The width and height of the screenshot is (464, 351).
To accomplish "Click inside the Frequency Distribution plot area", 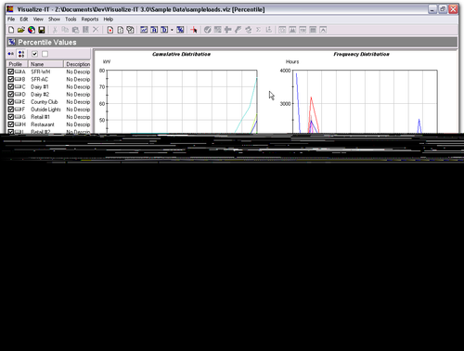I will (x=365, y=102).
